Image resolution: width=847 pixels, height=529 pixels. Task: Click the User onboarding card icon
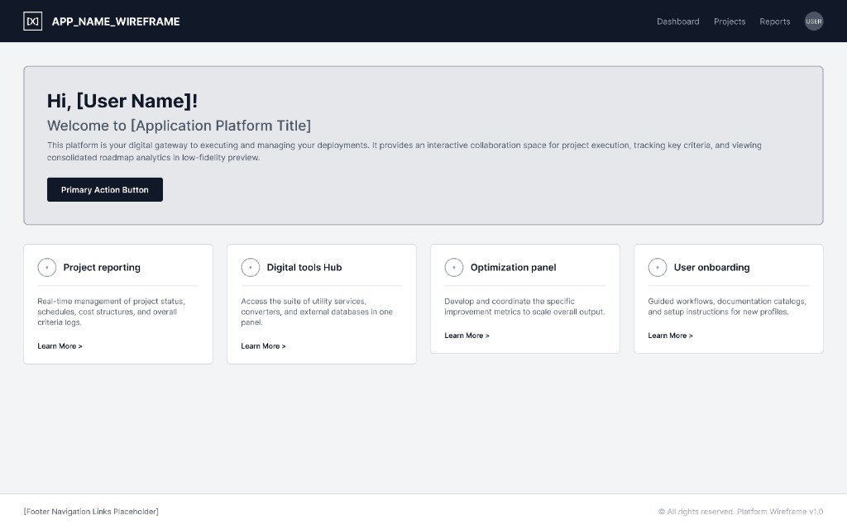point(658,267)
